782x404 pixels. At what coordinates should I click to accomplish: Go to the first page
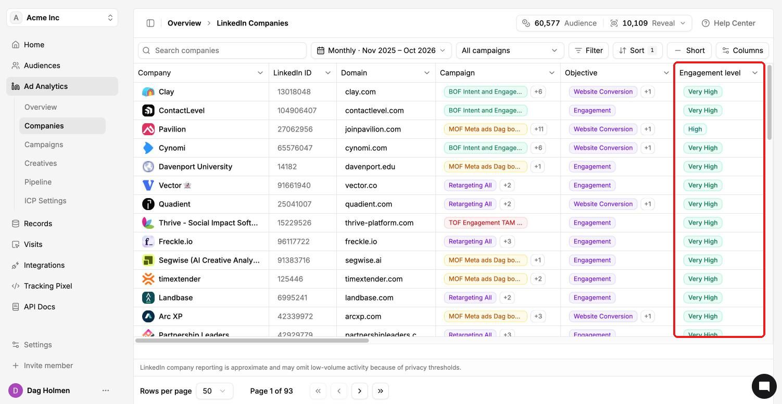pos(318,391)
